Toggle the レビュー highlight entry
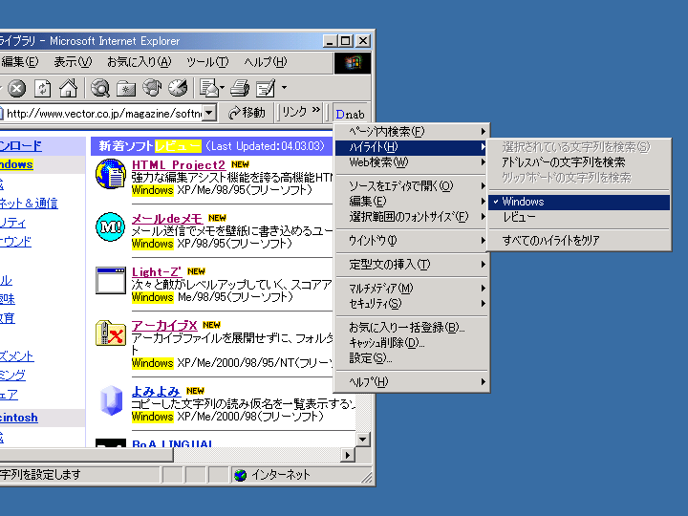The image size is (688, 516). (579, 217)
